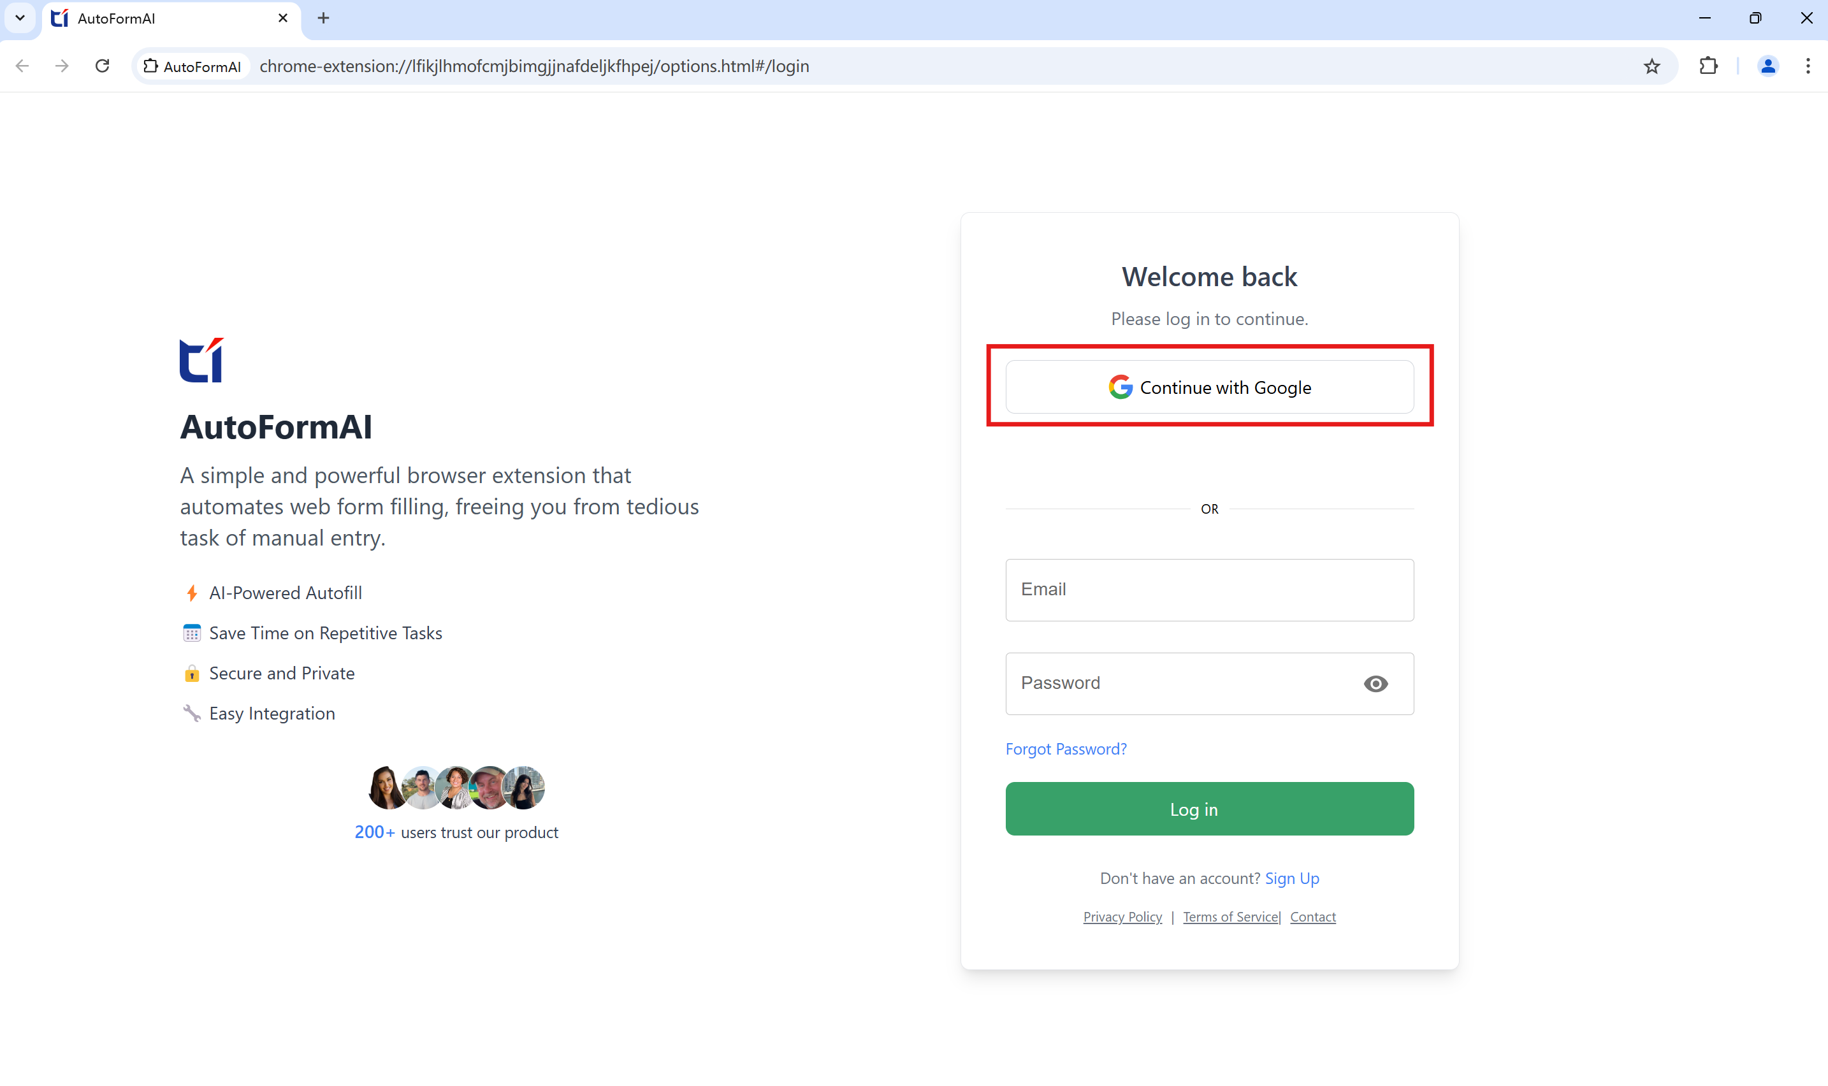Bookmark this tab with the star icon
Viewport: 1828px width, 1086px height.
pyautogui.click(x=1651, y=66)
